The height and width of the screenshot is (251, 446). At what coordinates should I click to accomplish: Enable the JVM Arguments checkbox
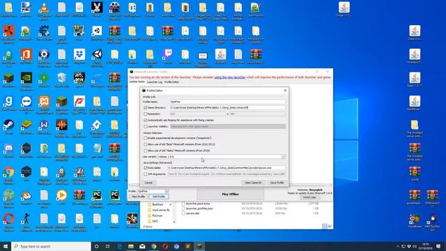tap(146, 174)
